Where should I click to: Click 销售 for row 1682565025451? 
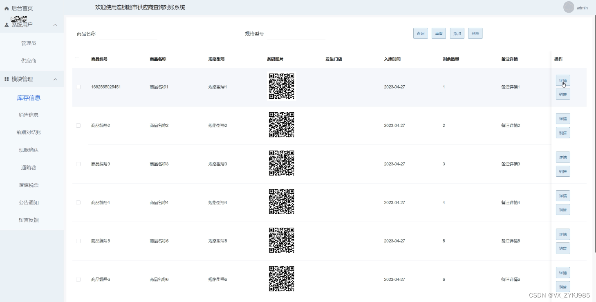(x=563, y=94)
